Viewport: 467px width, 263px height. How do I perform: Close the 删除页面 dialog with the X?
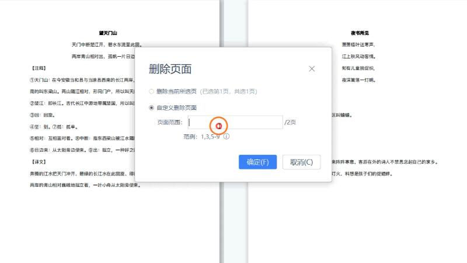pyautogui.click(x=312, y=68)
